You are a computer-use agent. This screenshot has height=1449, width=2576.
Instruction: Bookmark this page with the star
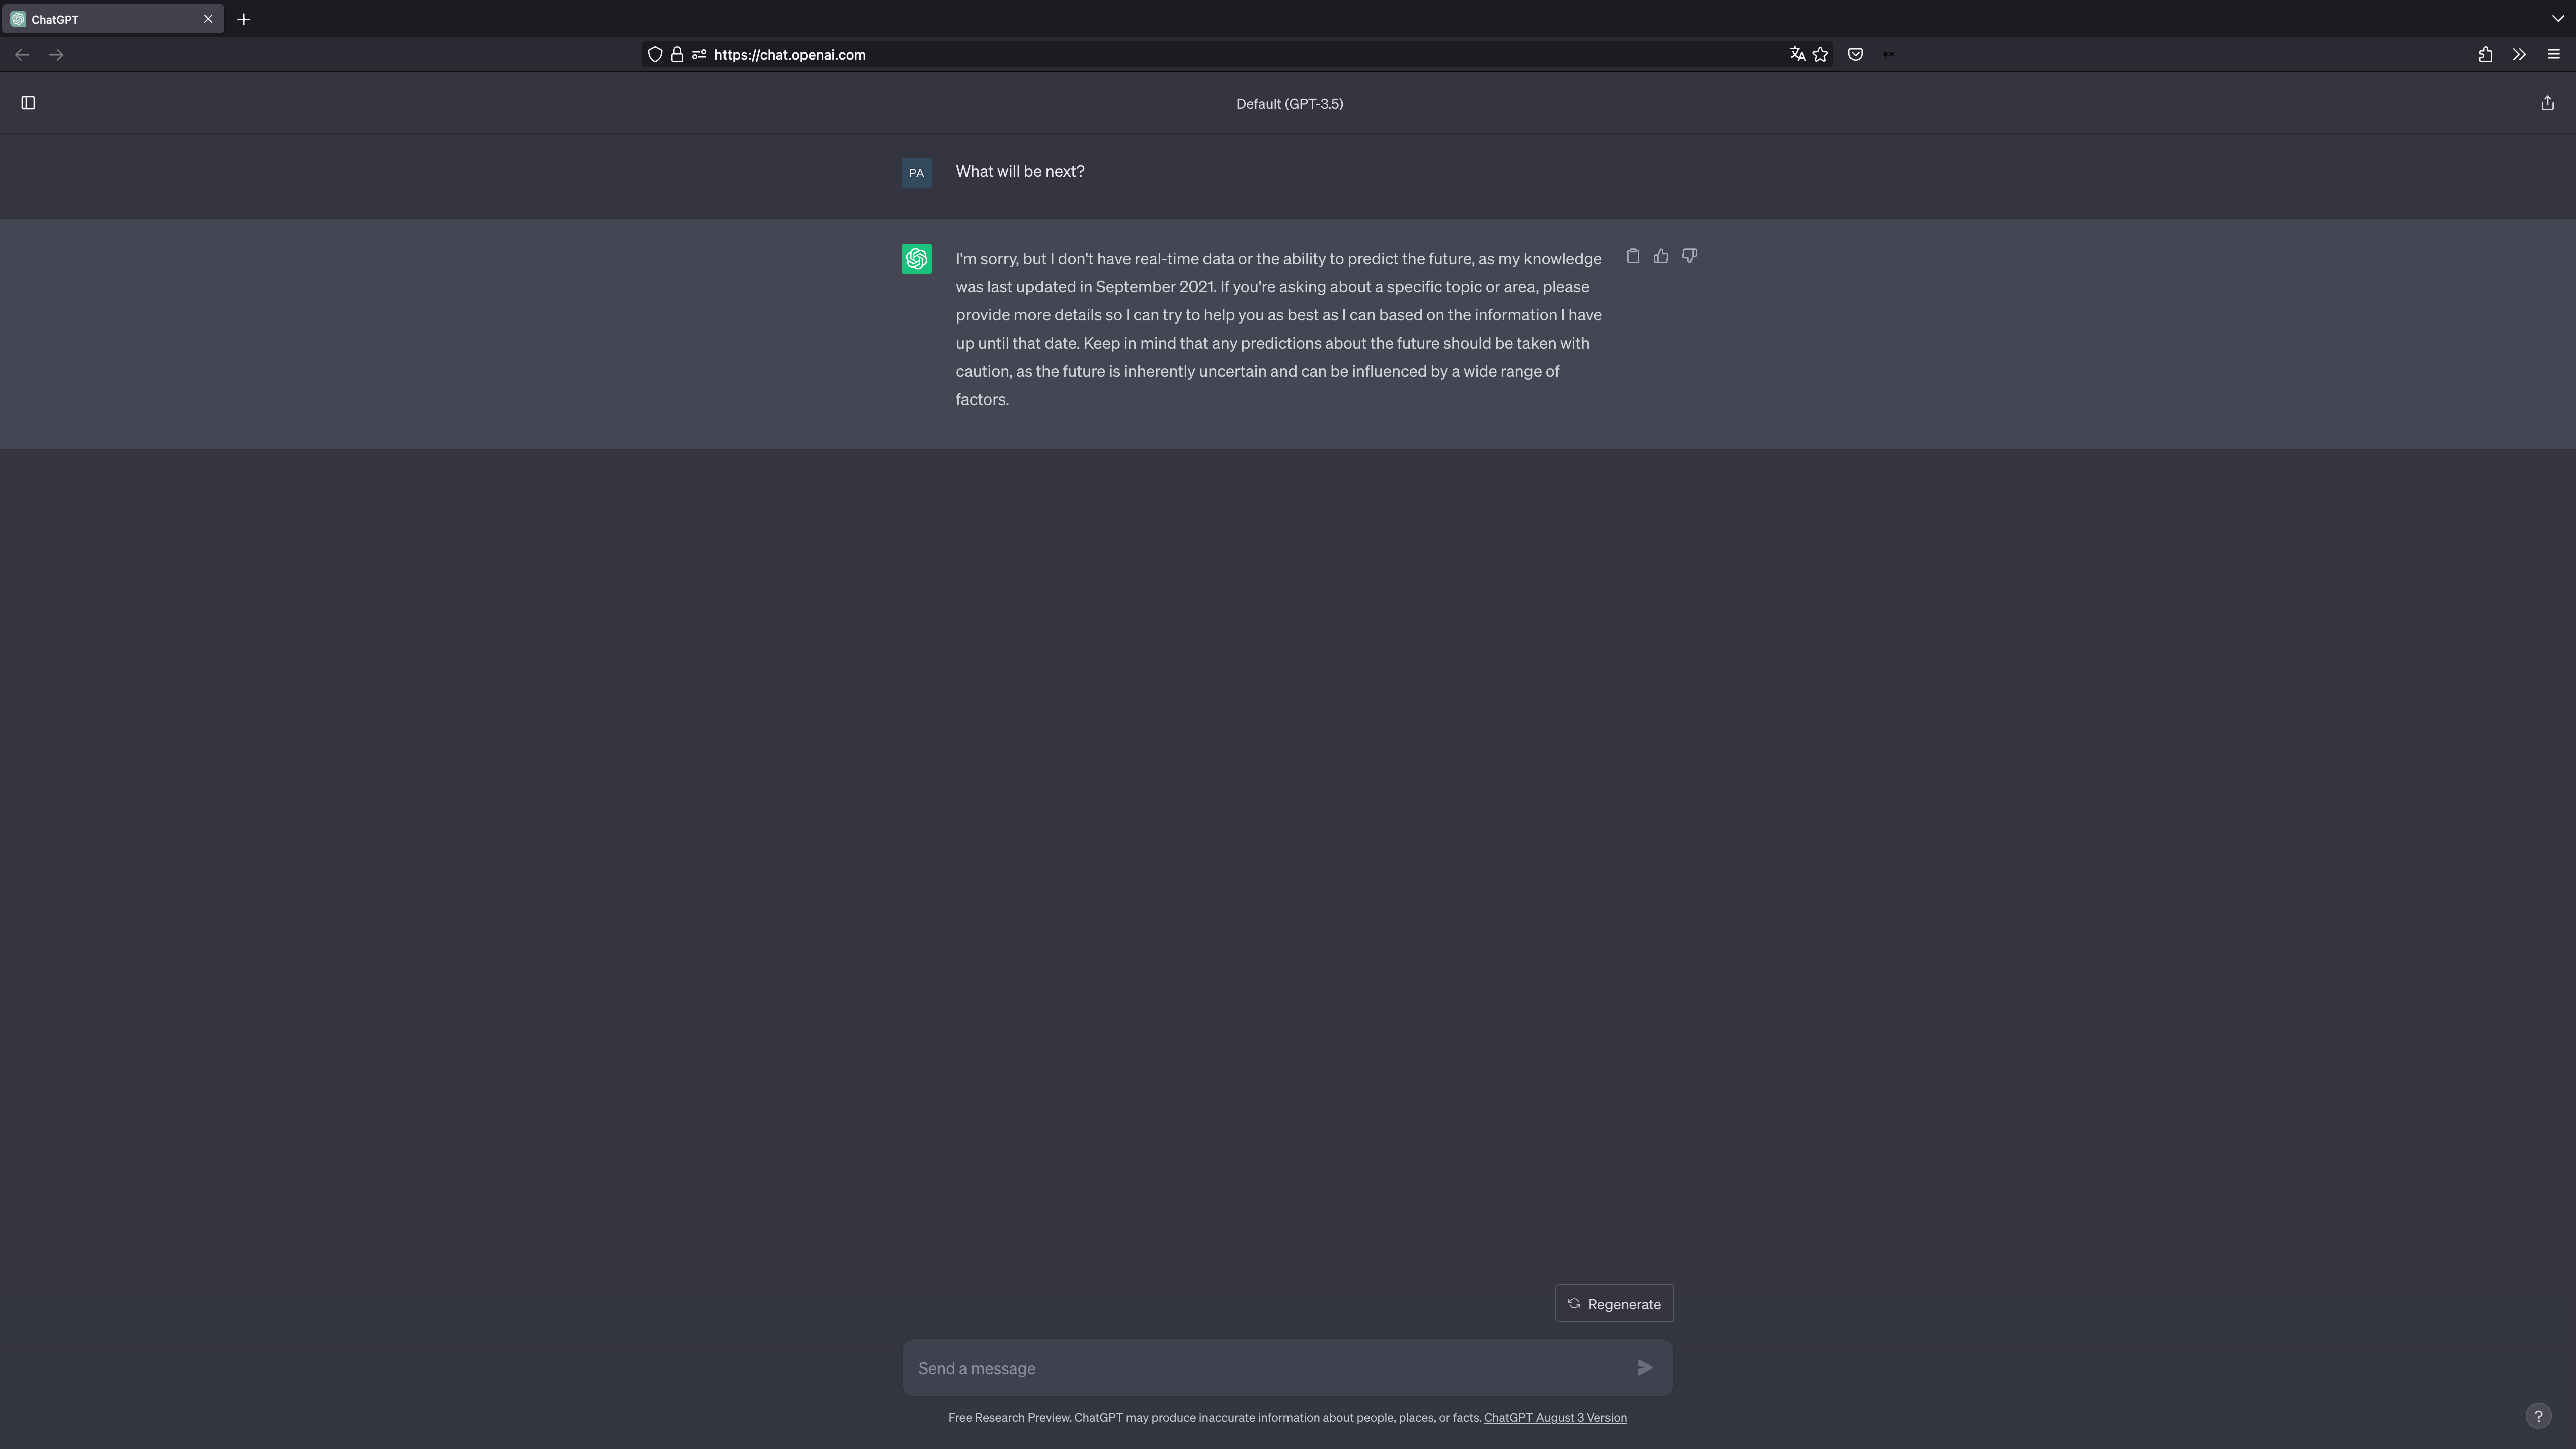(x=1820, y=55)
